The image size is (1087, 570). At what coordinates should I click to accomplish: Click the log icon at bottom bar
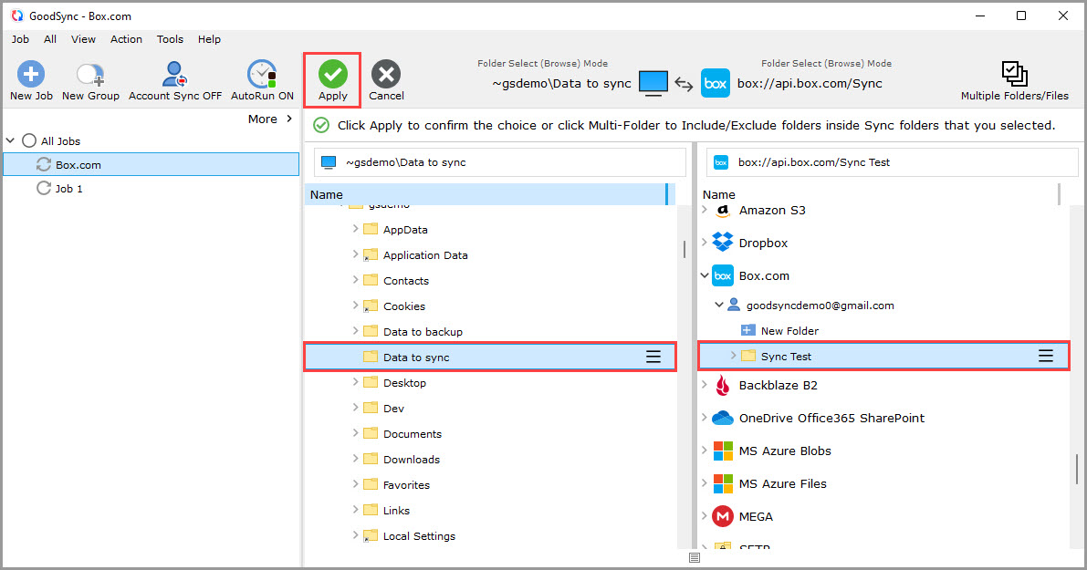point(695,557)
